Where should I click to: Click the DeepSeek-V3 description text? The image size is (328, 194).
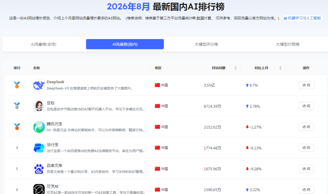tap(90, 88)
